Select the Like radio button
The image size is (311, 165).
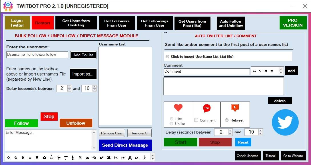(x=172, y=119)
